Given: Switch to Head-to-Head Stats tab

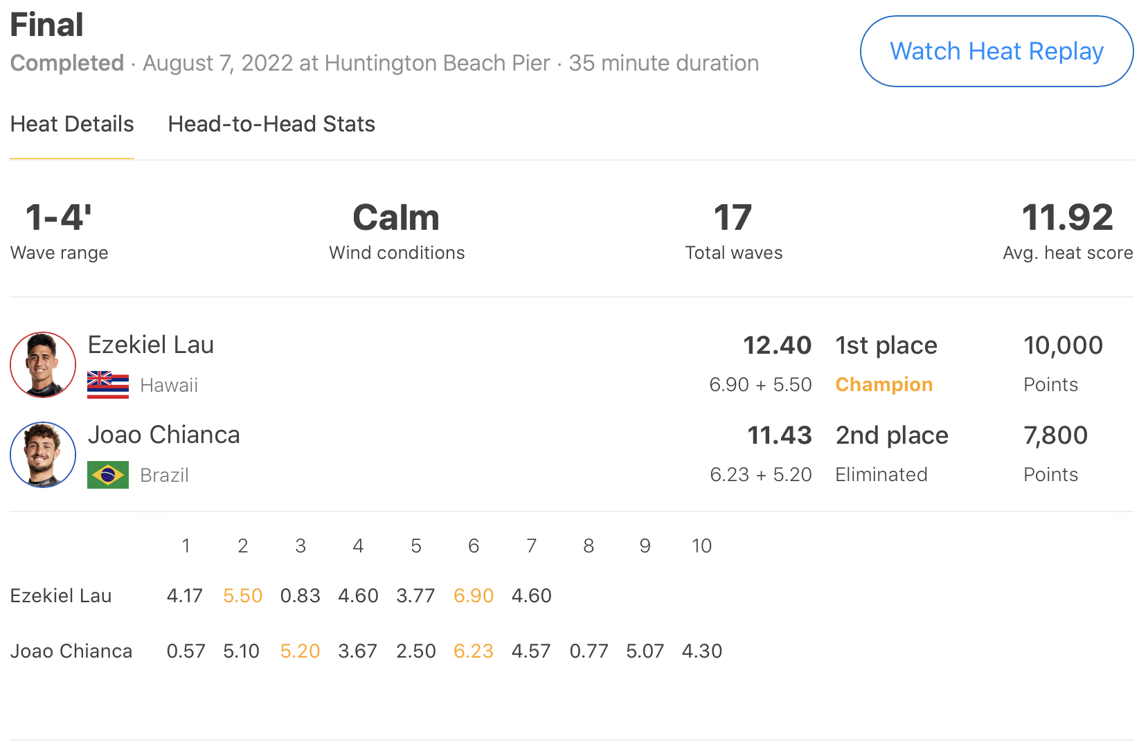Looking at the screenshot, I should [271, 124].
